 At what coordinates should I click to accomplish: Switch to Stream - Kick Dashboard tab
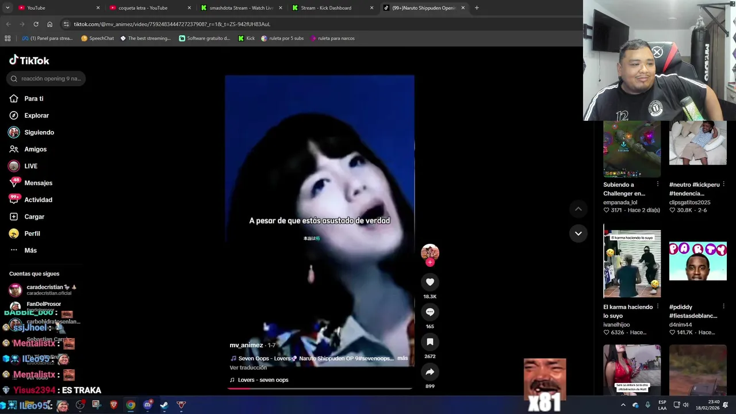[x=332, y=8]
